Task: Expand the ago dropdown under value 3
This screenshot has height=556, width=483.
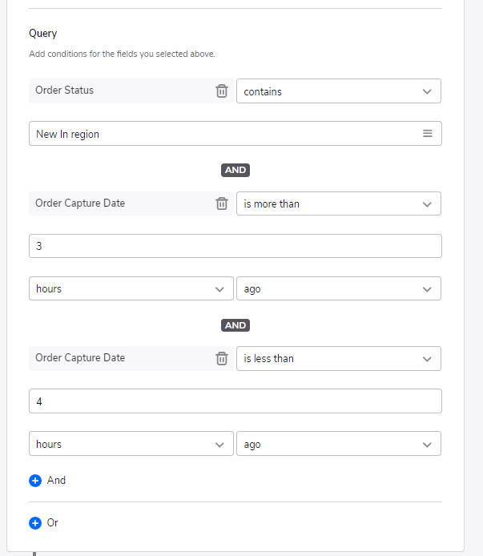Action: tap(339, 288)
